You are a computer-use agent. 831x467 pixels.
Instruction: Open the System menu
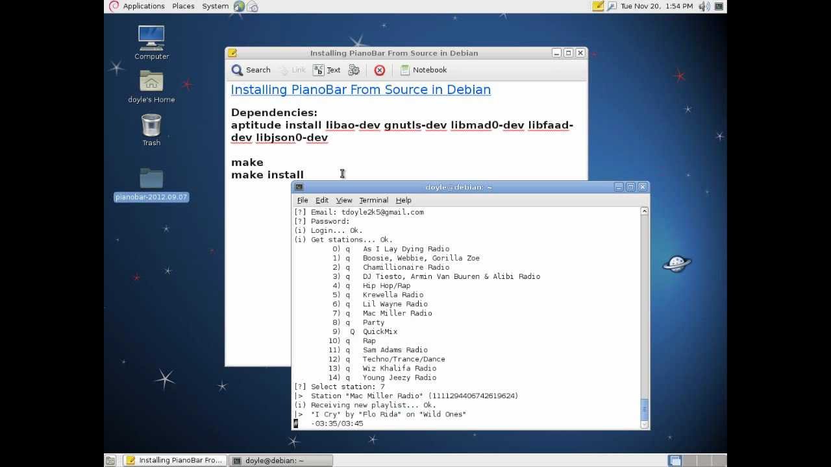pos(215,6)
